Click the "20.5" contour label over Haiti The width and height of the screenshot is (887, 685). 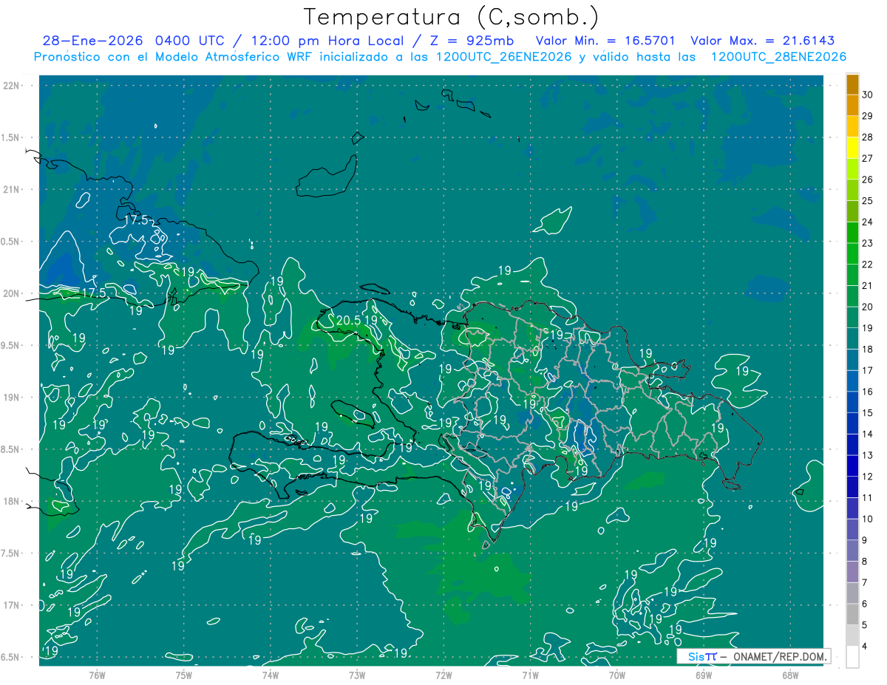[x=348, y=321]
